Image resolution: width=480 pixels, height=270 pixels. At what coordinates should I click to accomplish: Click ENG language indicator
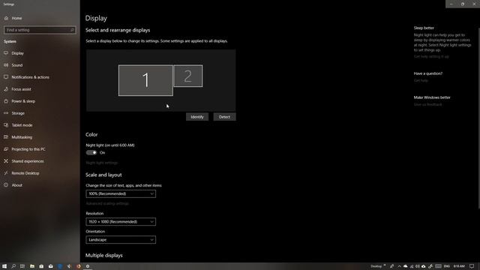[x=447, y=266]
